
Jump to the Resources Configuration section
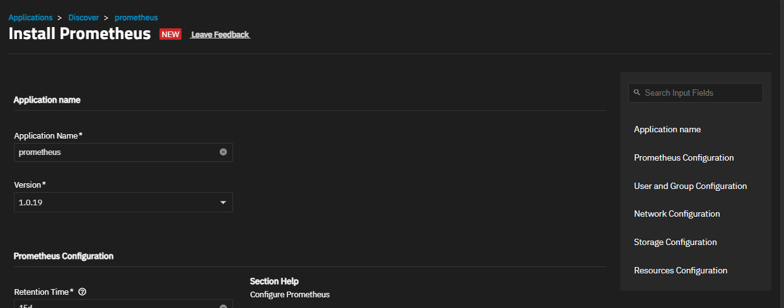[x=681, y=270]
